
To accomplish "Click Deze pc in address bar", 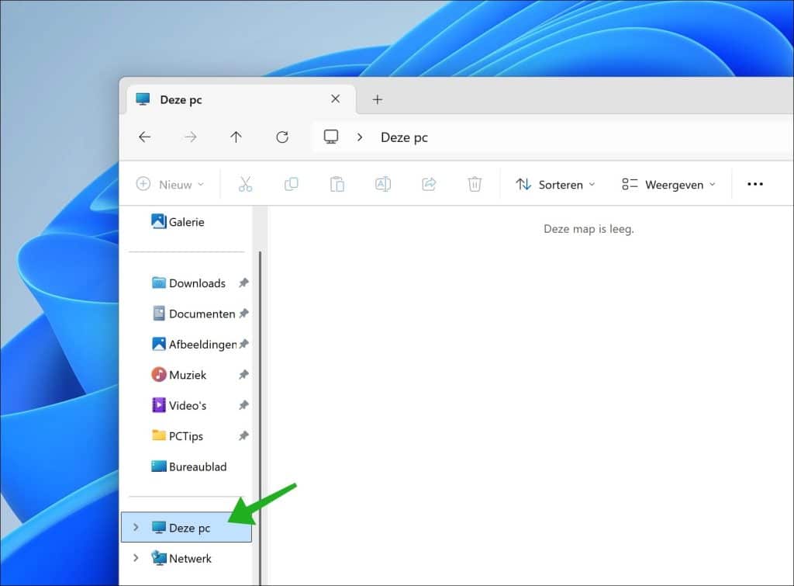I will (x=404, y=137).
